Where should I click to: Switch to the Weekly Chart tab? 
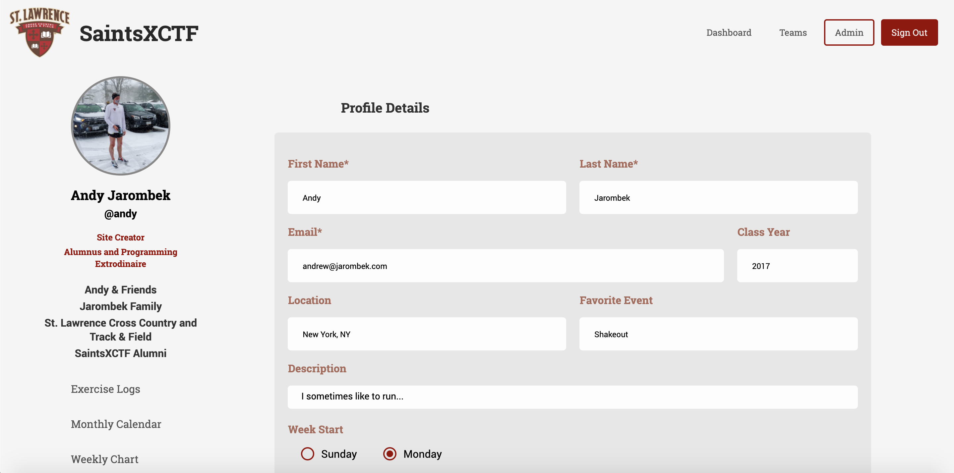pyautogui.click(x=104, y=459)
